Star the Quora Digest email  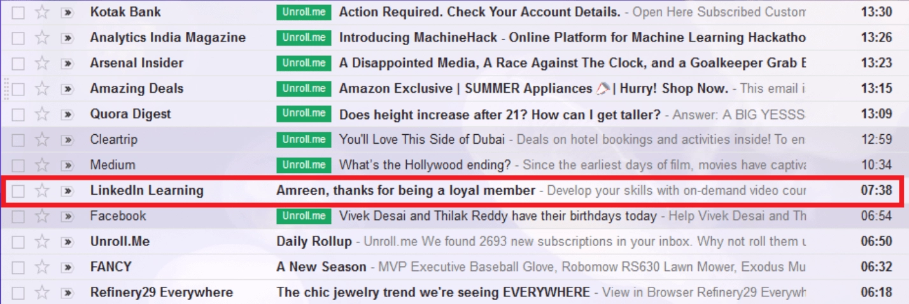point(42,114)
